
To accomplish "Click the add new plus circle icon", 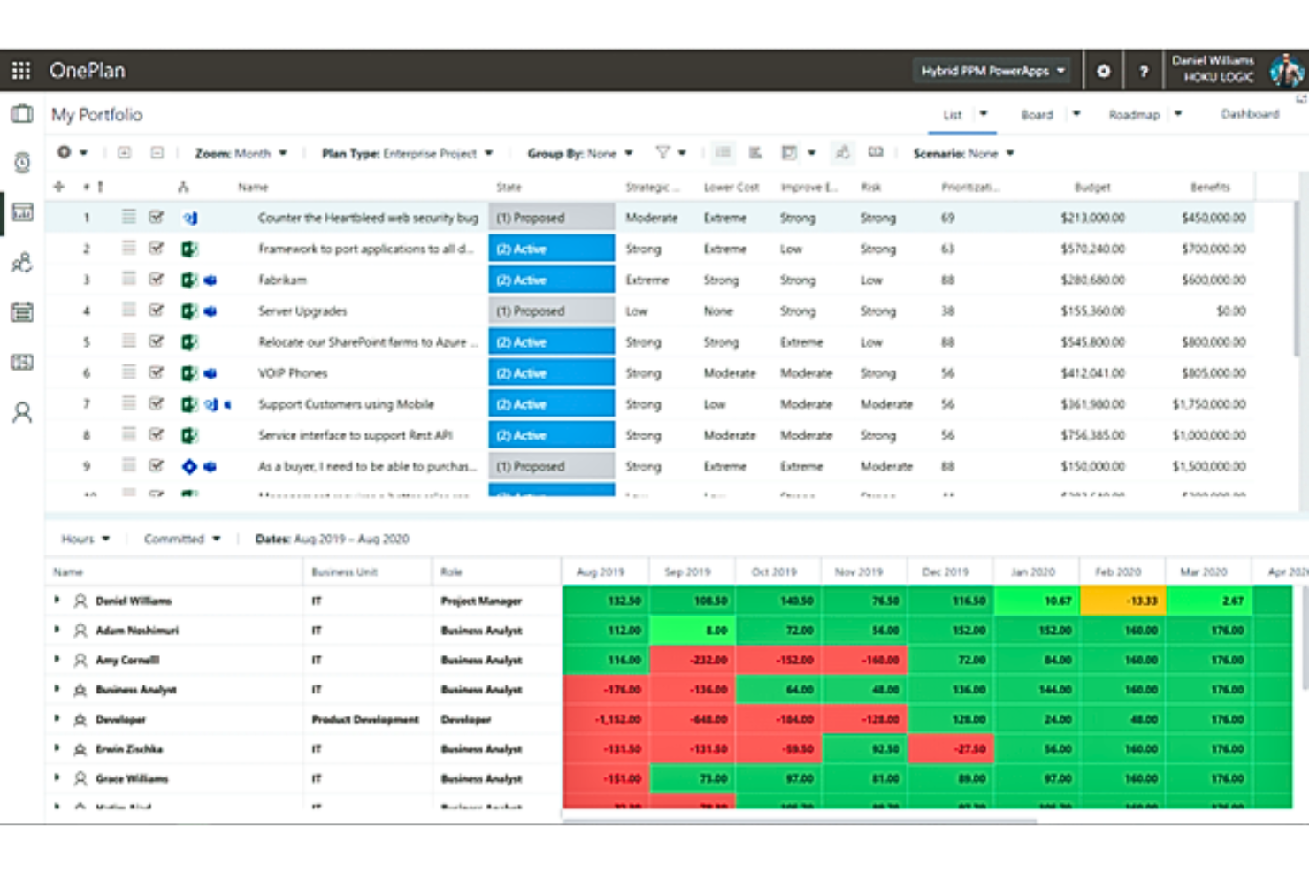I will coord(64,152).
